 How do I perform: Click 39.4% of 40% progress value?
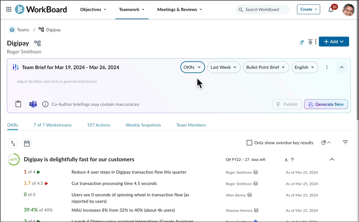click(38, 210)
